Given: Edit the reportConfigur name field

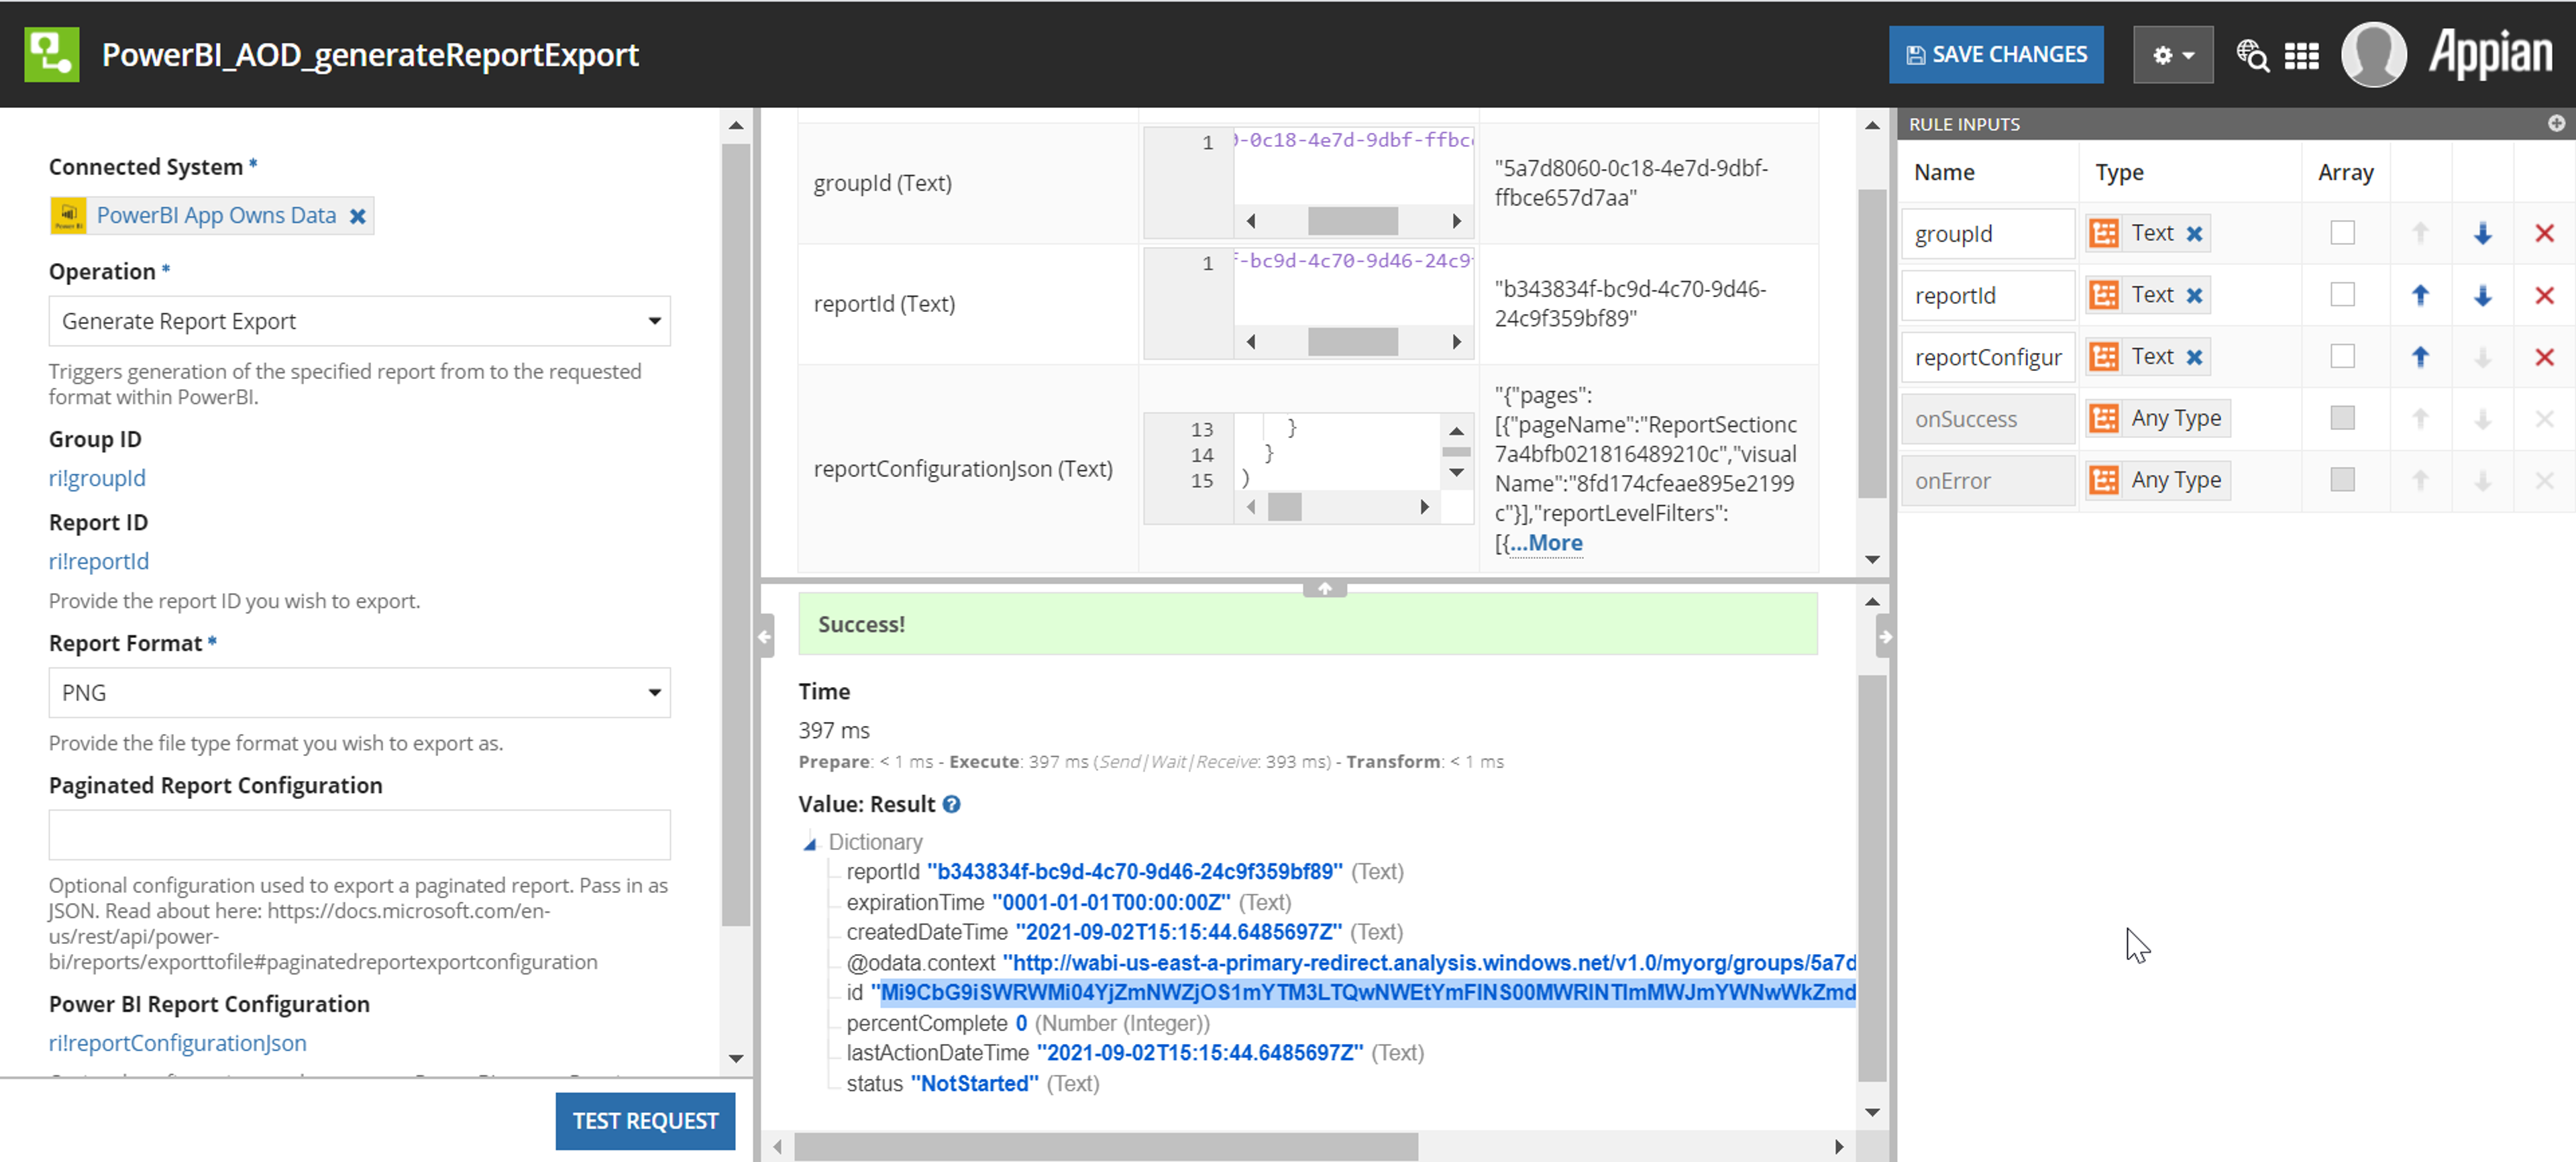Looking at the screenshot, I should [x=1987, y=357].
